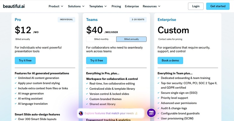Open the Resources dropdown menu
Viewport: 234px width, 121px height.
click(152, 6)
